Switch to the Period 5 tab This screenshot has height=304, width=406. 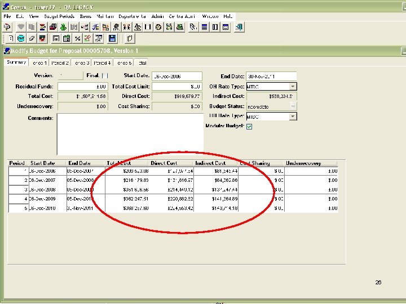123,63
